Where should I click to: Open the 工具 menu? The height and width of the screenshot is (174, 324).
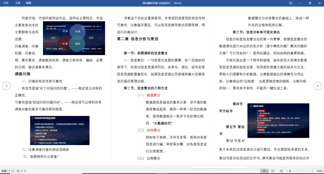(x=18, y=3)
